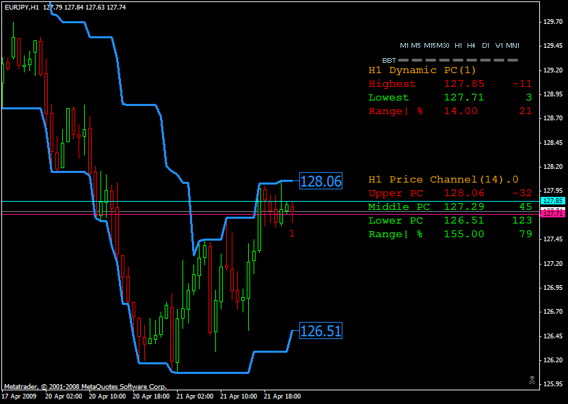
Task: Click the boxed 126.51 lower channel price label
Action: tap(321, 331)
